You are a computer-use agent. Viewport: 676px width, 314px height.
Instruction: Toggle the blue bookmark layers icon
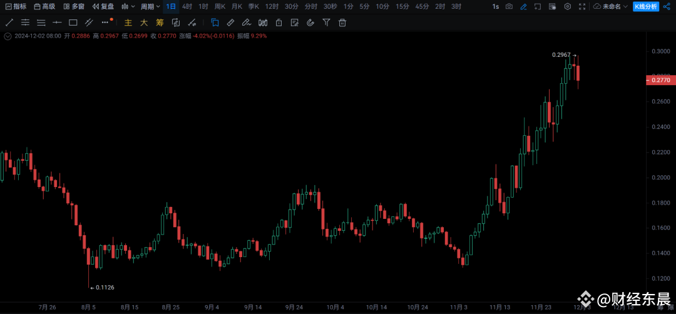(x=215, y=23)
